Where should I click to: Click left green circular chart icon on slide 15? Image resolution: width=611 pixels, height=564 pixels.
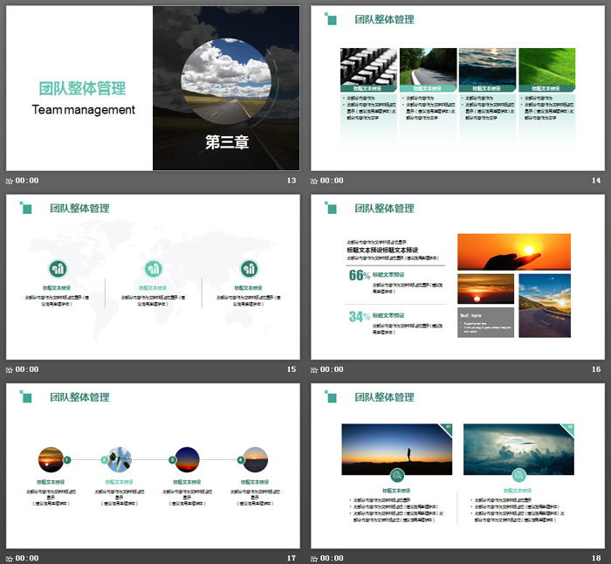[58, 268]
